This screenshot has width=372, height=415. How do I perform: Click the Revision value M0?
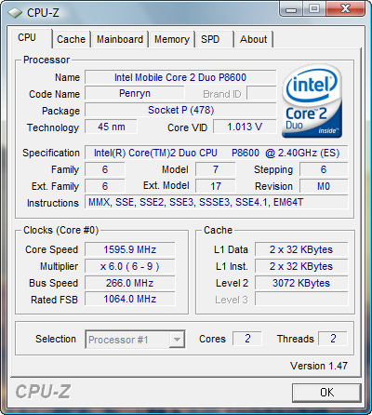coord(324,186)
